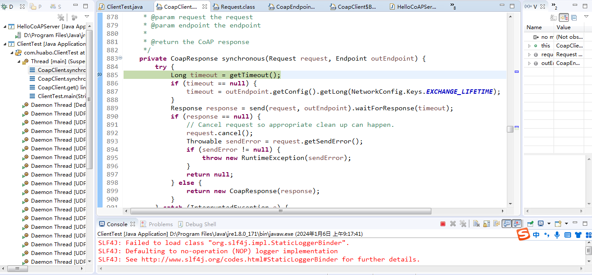The width and height of the screenshot is (592, 275).
Task: Toggle Scroll Lock in the console
Action: click(486, 224)
